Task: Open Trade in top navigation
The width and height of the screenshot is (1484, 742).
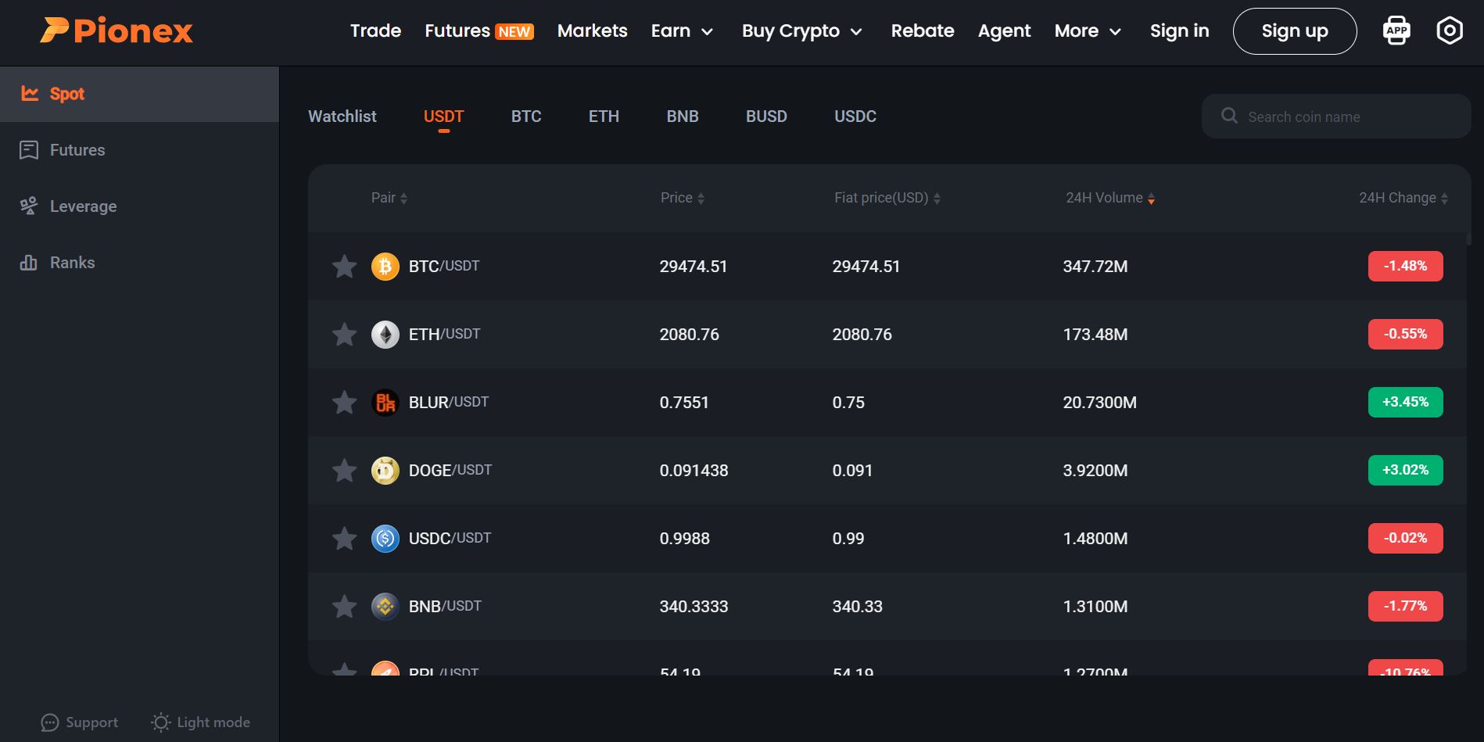Action: coord(375,31)
